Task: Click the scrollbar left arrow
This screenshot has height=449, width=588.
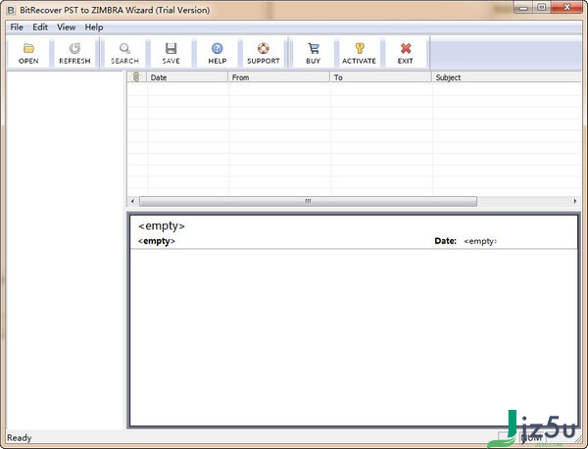Action: 132,201
